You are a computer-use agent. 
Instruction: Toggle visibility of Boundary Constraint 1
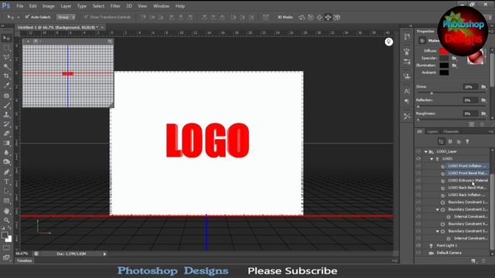click(x=418, y=202)
